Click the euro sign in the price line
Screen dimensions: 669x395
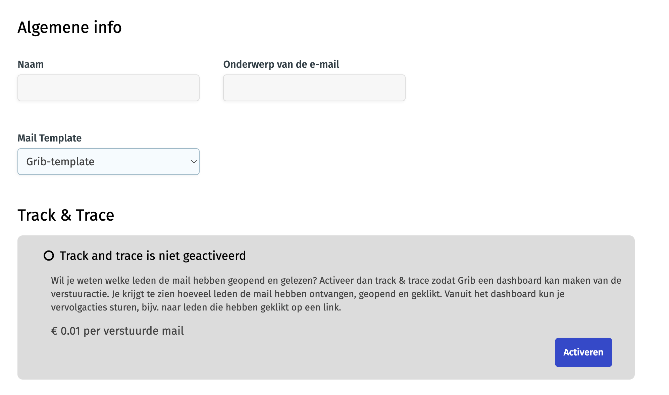point(54,331)
